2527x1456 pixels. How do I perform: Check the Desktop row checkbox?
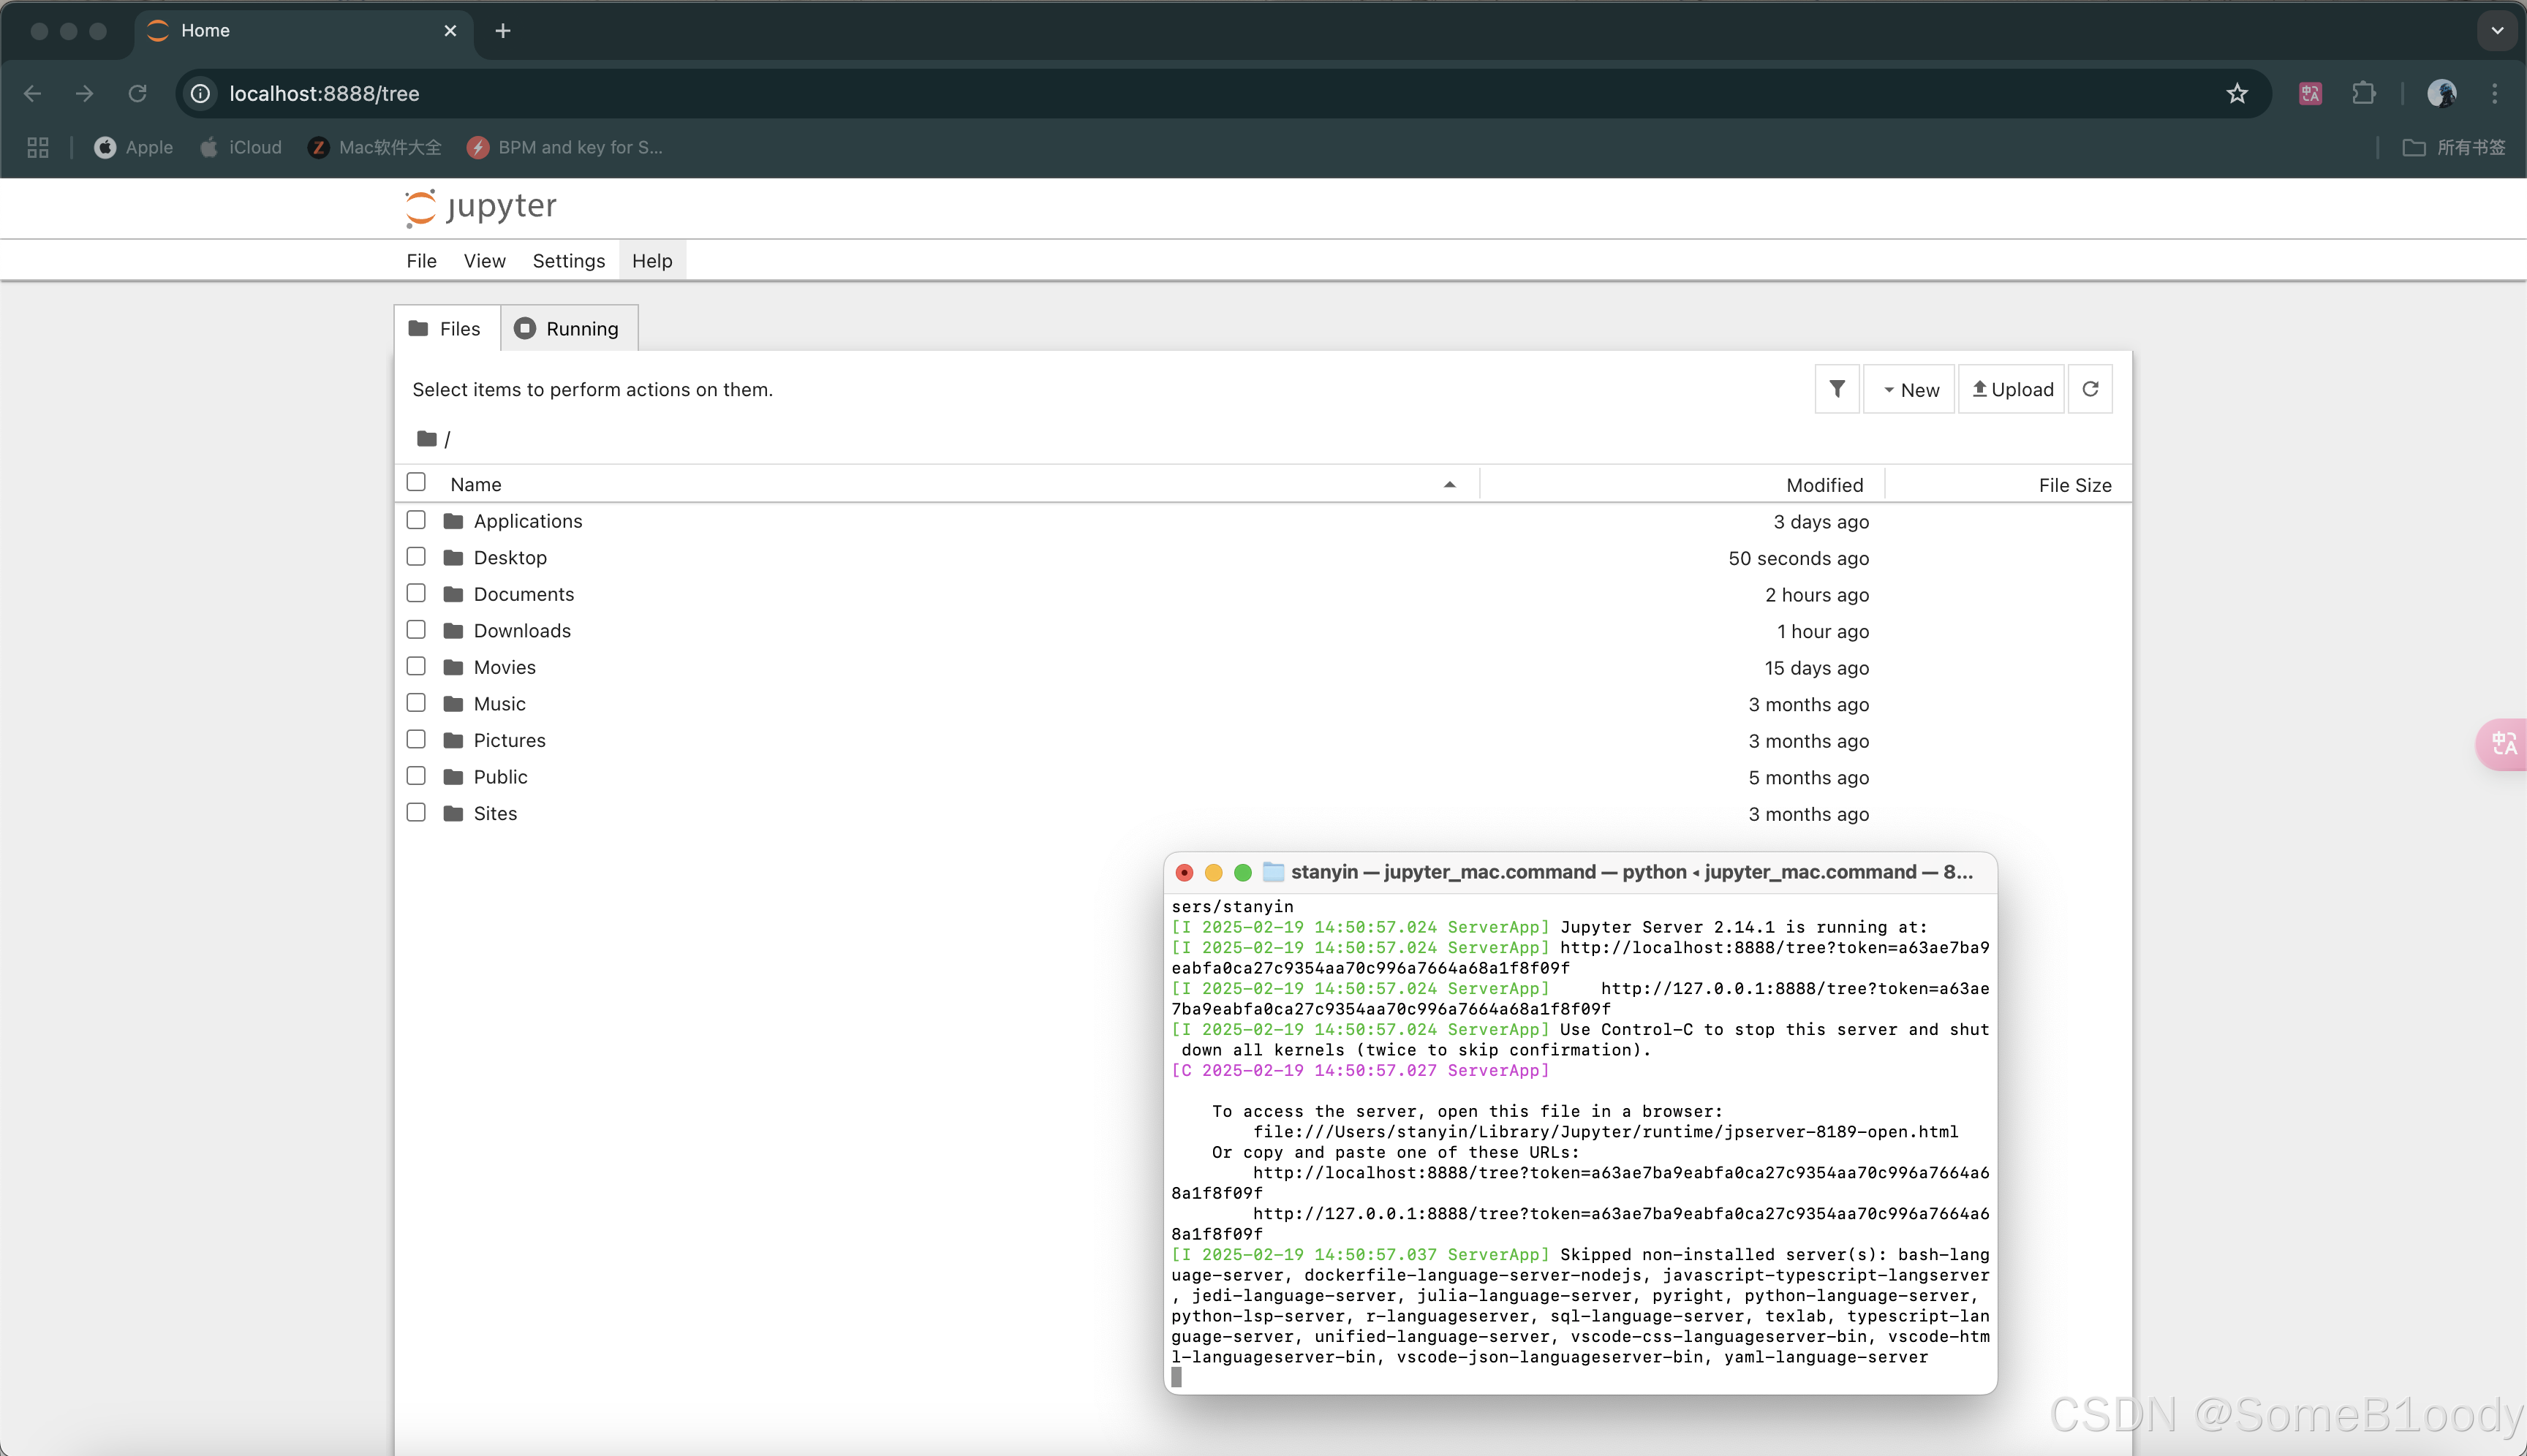416,556
